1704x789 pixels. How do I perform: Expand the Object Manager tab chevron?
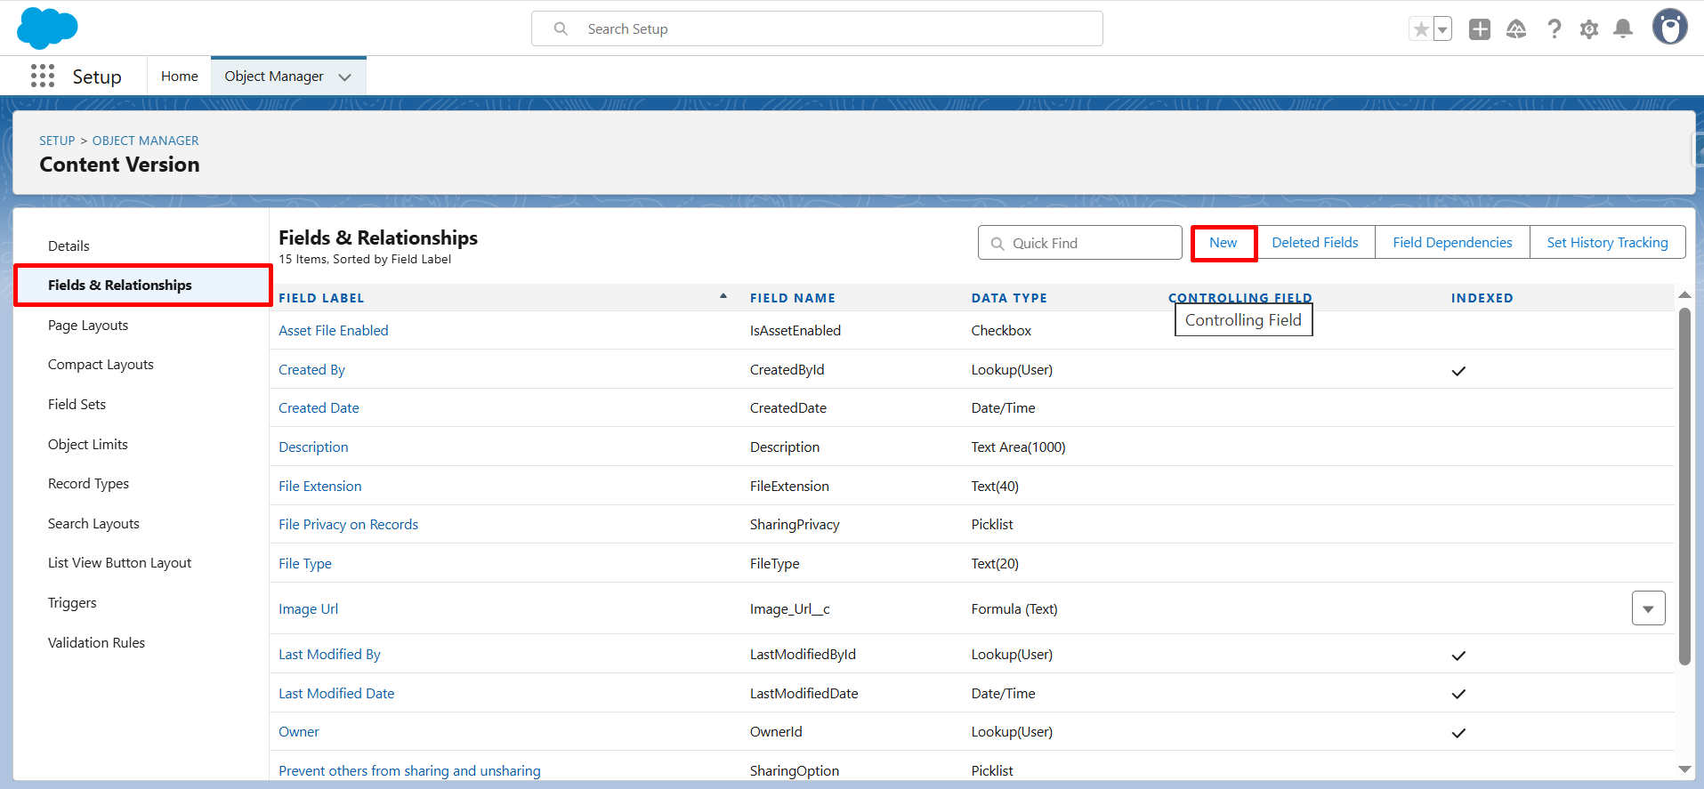click(x=345, y=77)
